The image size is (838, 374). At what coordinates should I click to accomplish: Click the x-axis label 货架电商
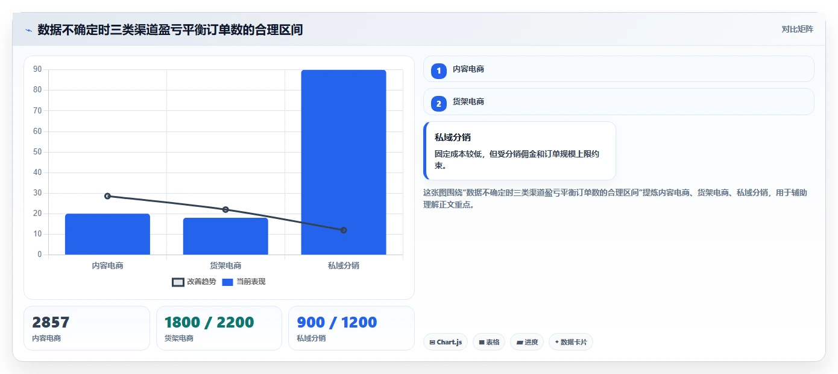[x=225, y=265]
